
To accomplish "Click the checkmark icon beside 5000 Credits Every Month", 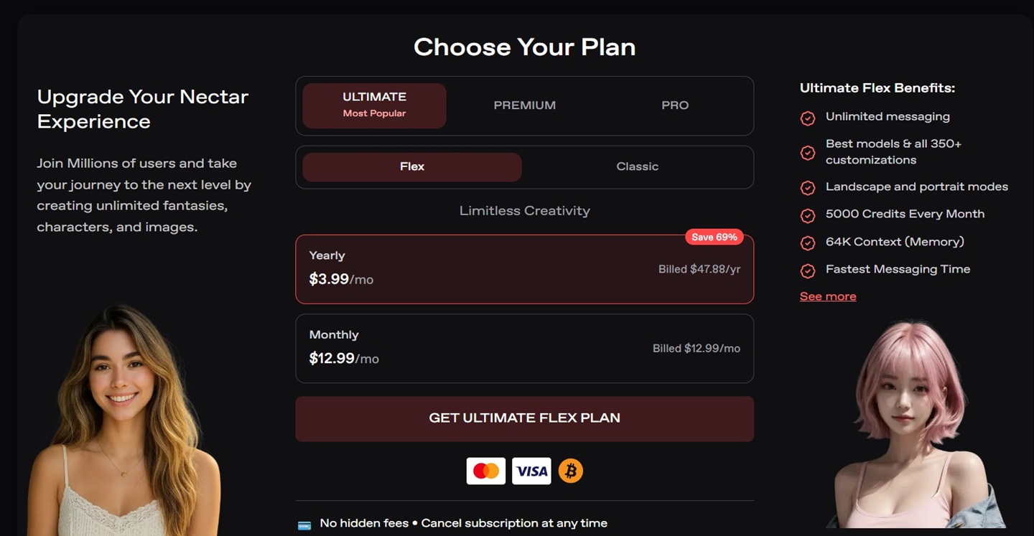I will (808, 215).
